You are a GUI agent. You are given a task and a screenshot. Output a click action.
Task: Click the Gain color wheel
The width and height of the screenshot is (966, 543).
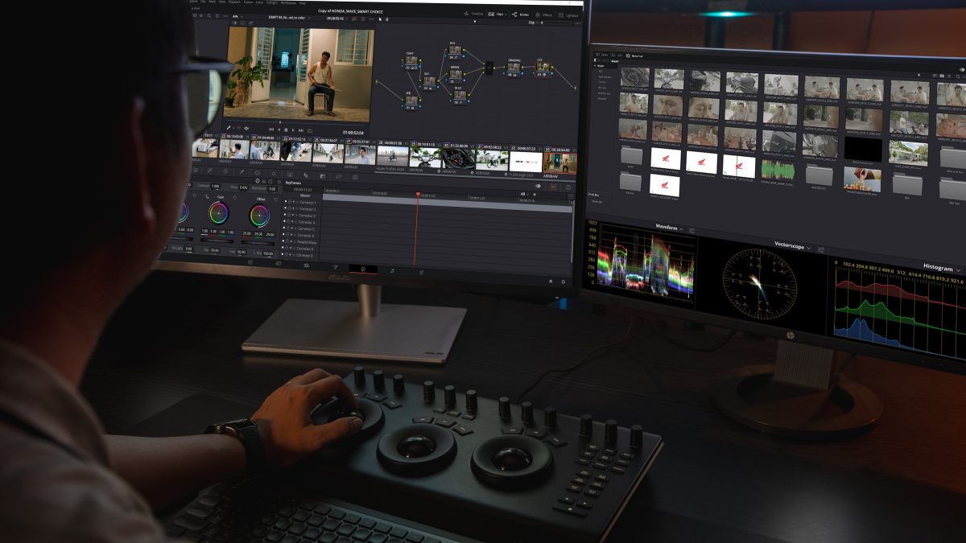tap(219, 212)
